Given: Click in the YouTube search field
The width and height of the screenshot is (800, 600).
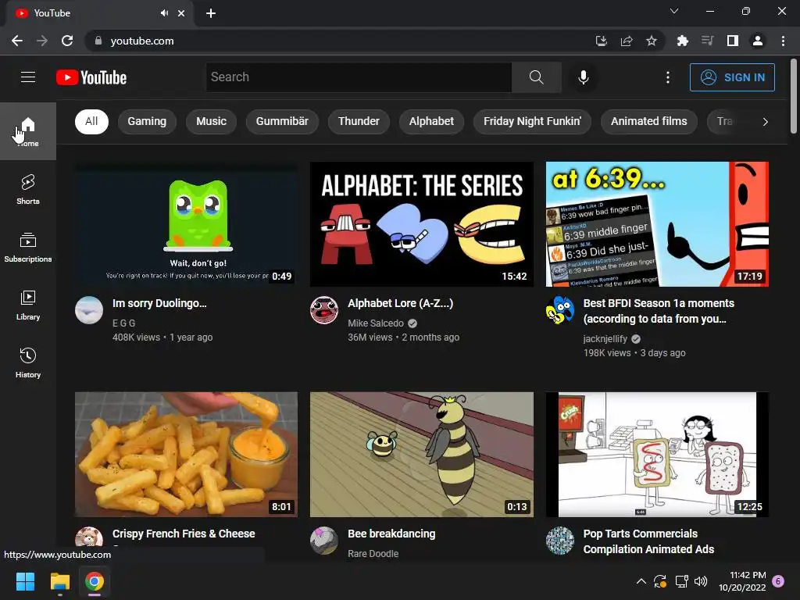Looking at the screenshot, I should [x=359, y=77].
